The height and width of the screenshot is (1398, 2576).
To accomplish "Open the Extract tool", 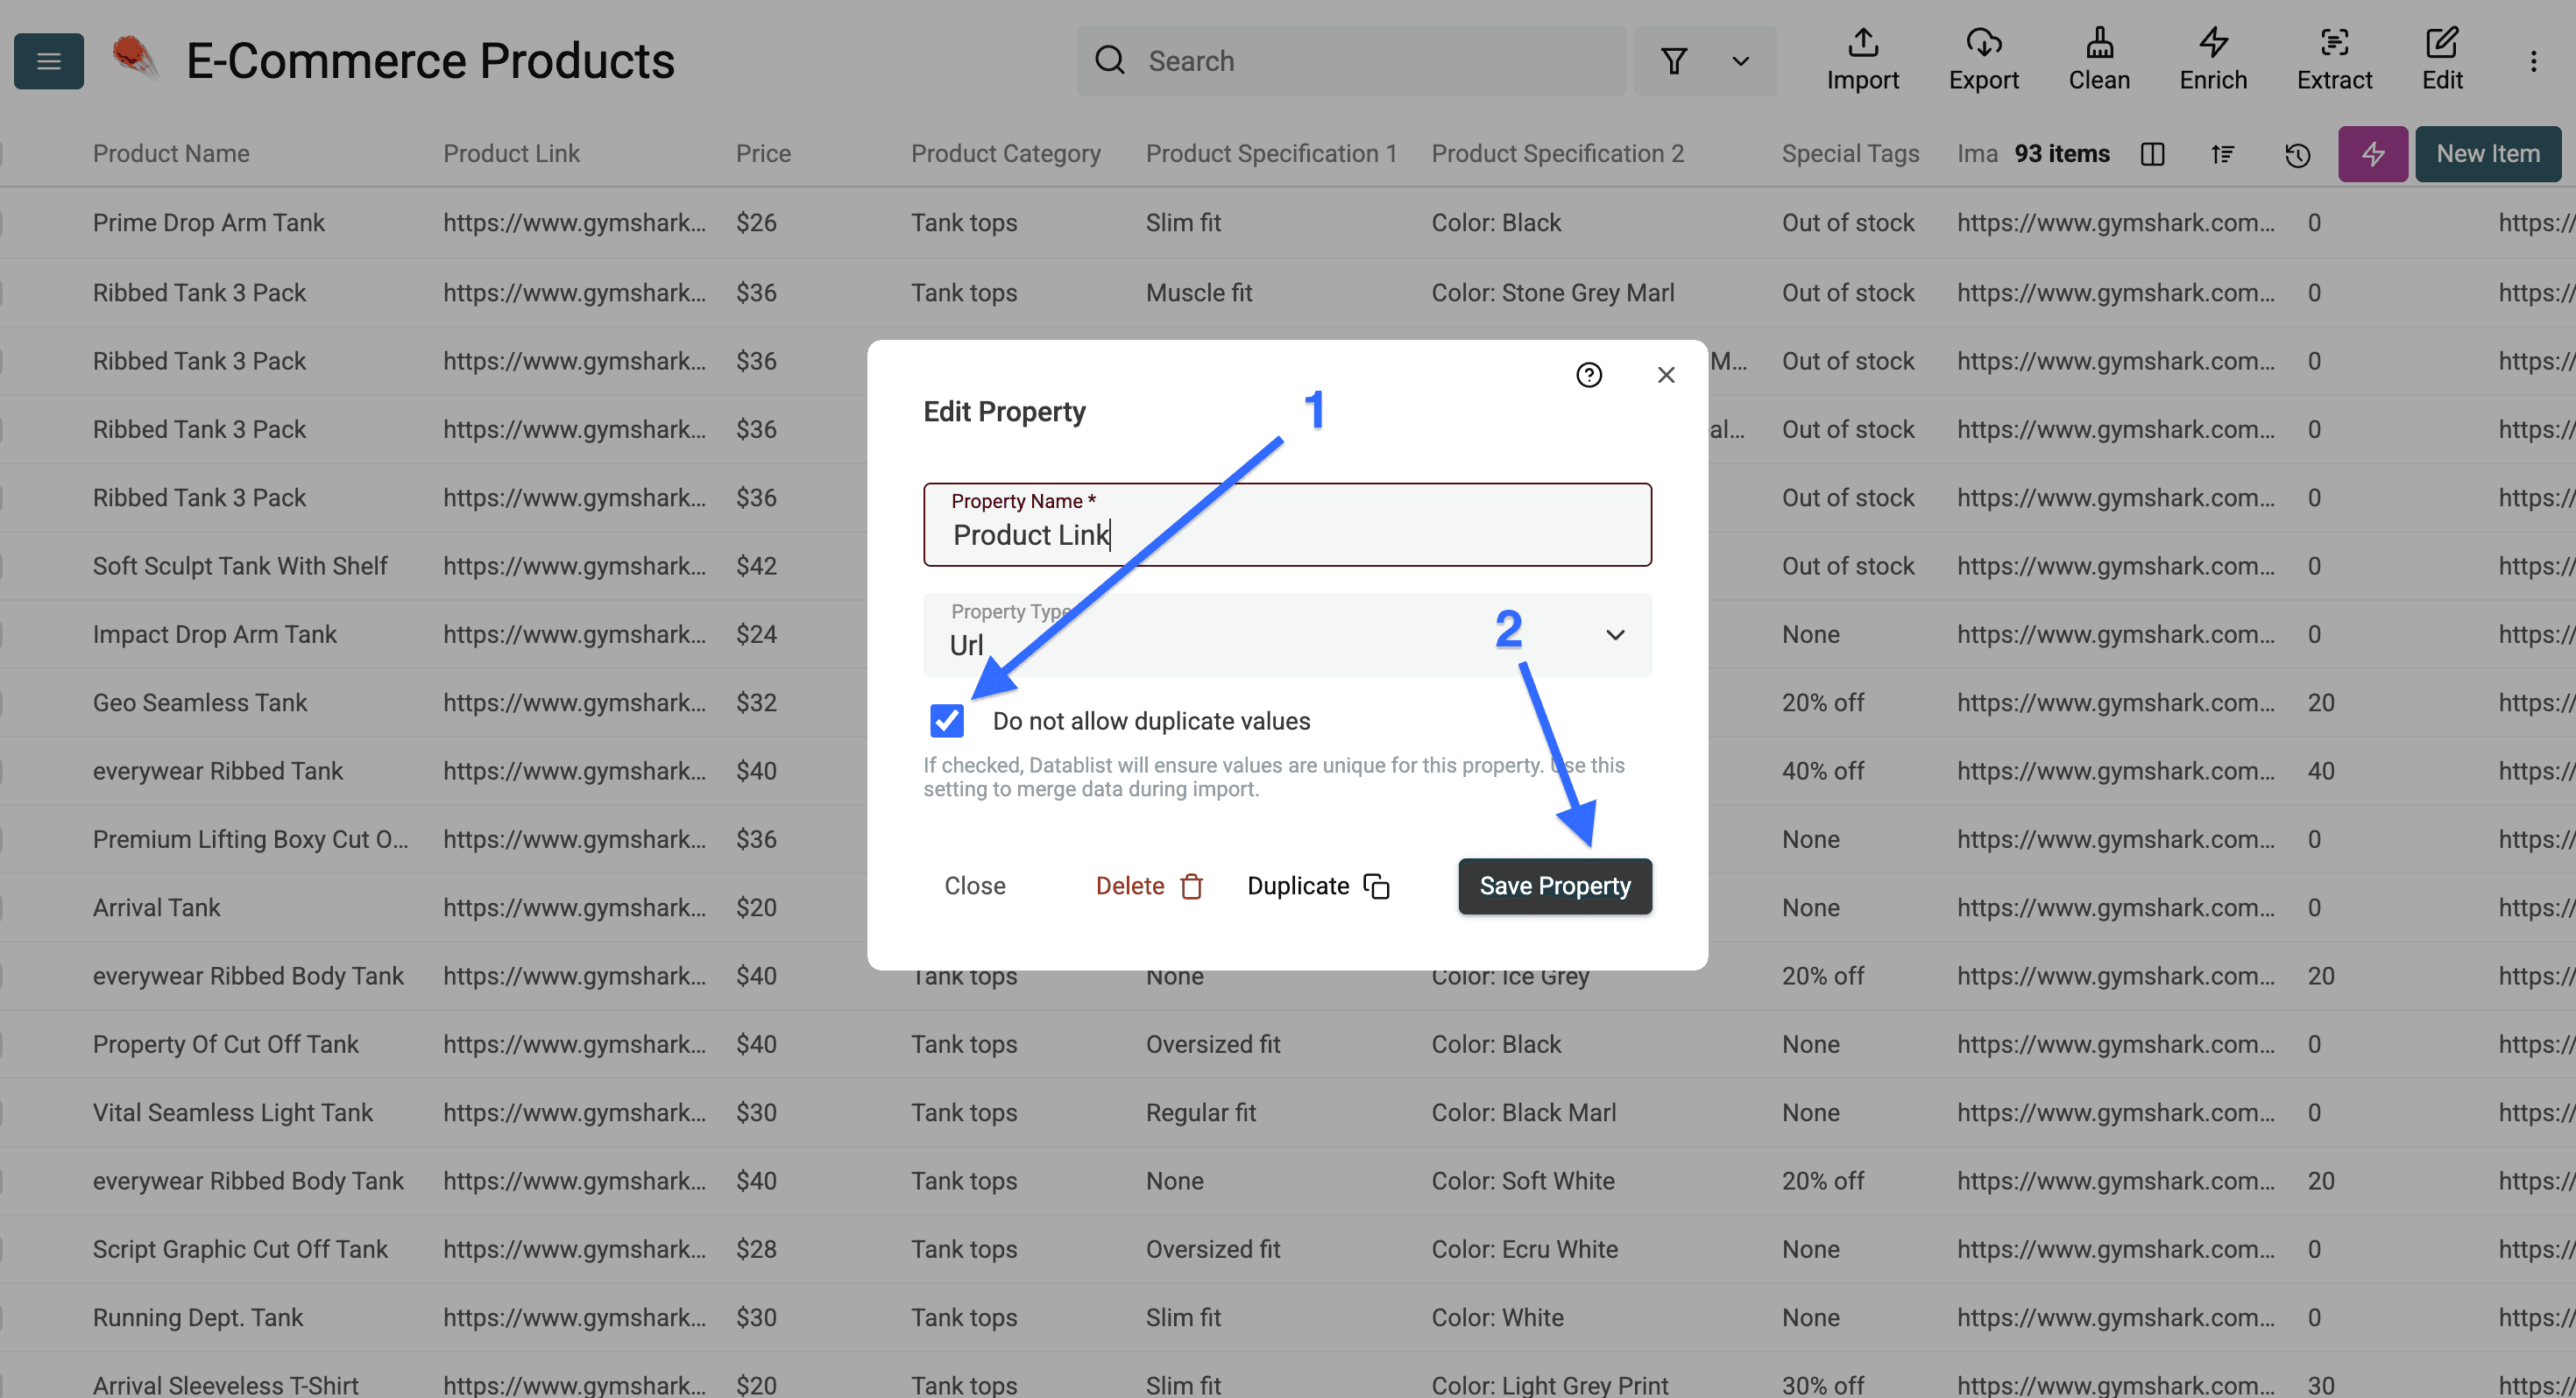I will tap(2334, 60).
